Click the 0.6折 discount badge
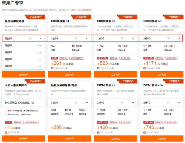The height and width of the screenshot is (143, 185). [x=54, y=58]
